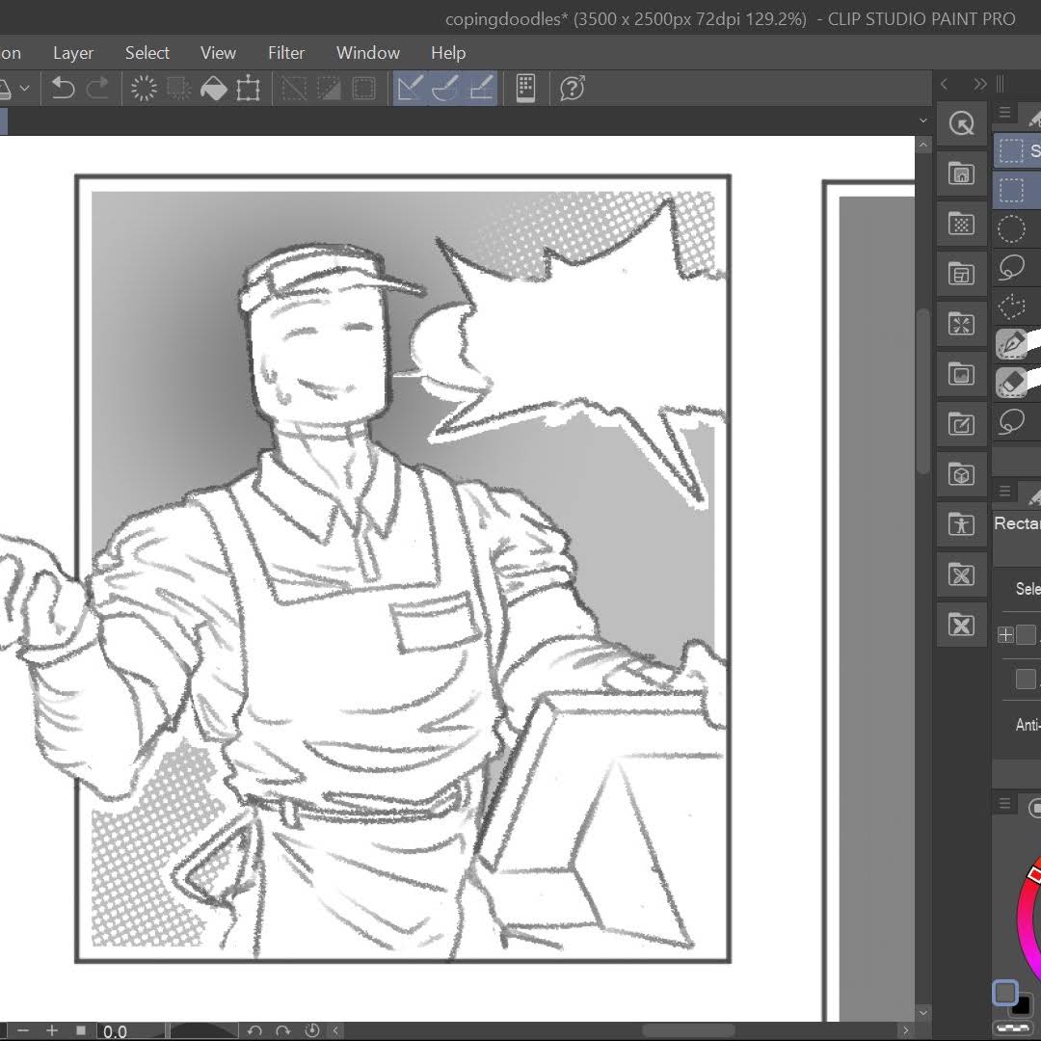Select the Ellipse selection sub tool
Screen dimensions: 1041x1041
[x=1012, y=229]
